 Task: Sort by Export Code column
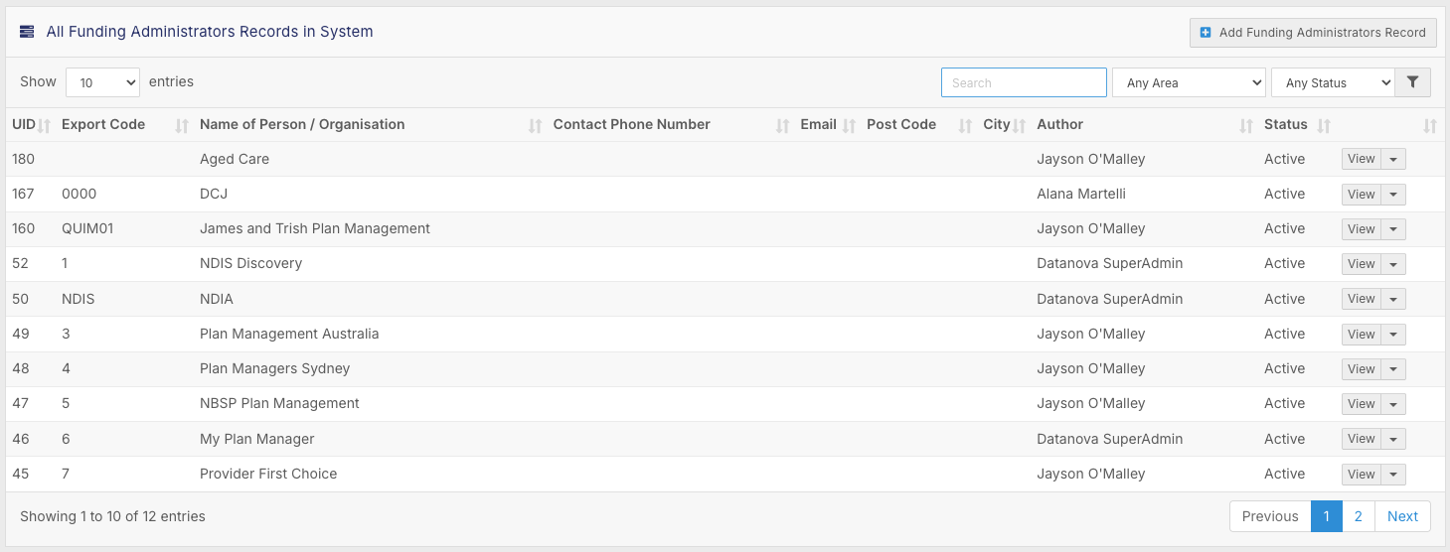(182, 125)
